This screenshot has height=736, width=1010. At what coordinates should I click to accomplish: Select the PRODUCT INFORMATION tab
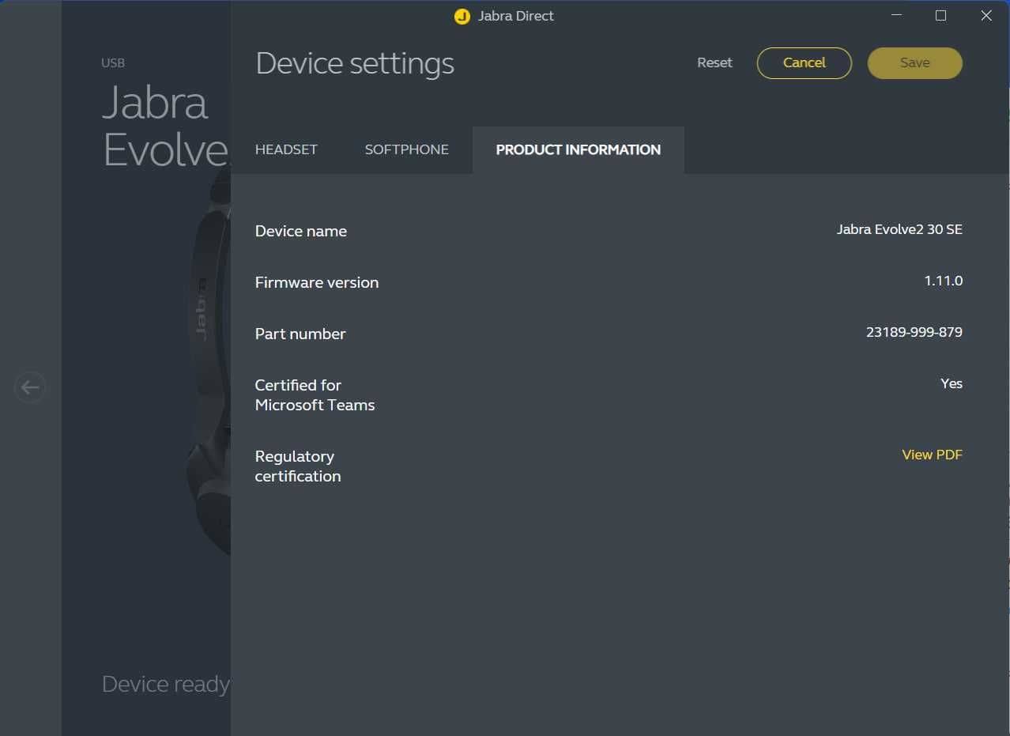pyautogui.click(x=578, y=149)
